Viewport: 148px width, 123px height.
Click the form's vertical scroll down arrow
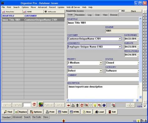(141, 97)
